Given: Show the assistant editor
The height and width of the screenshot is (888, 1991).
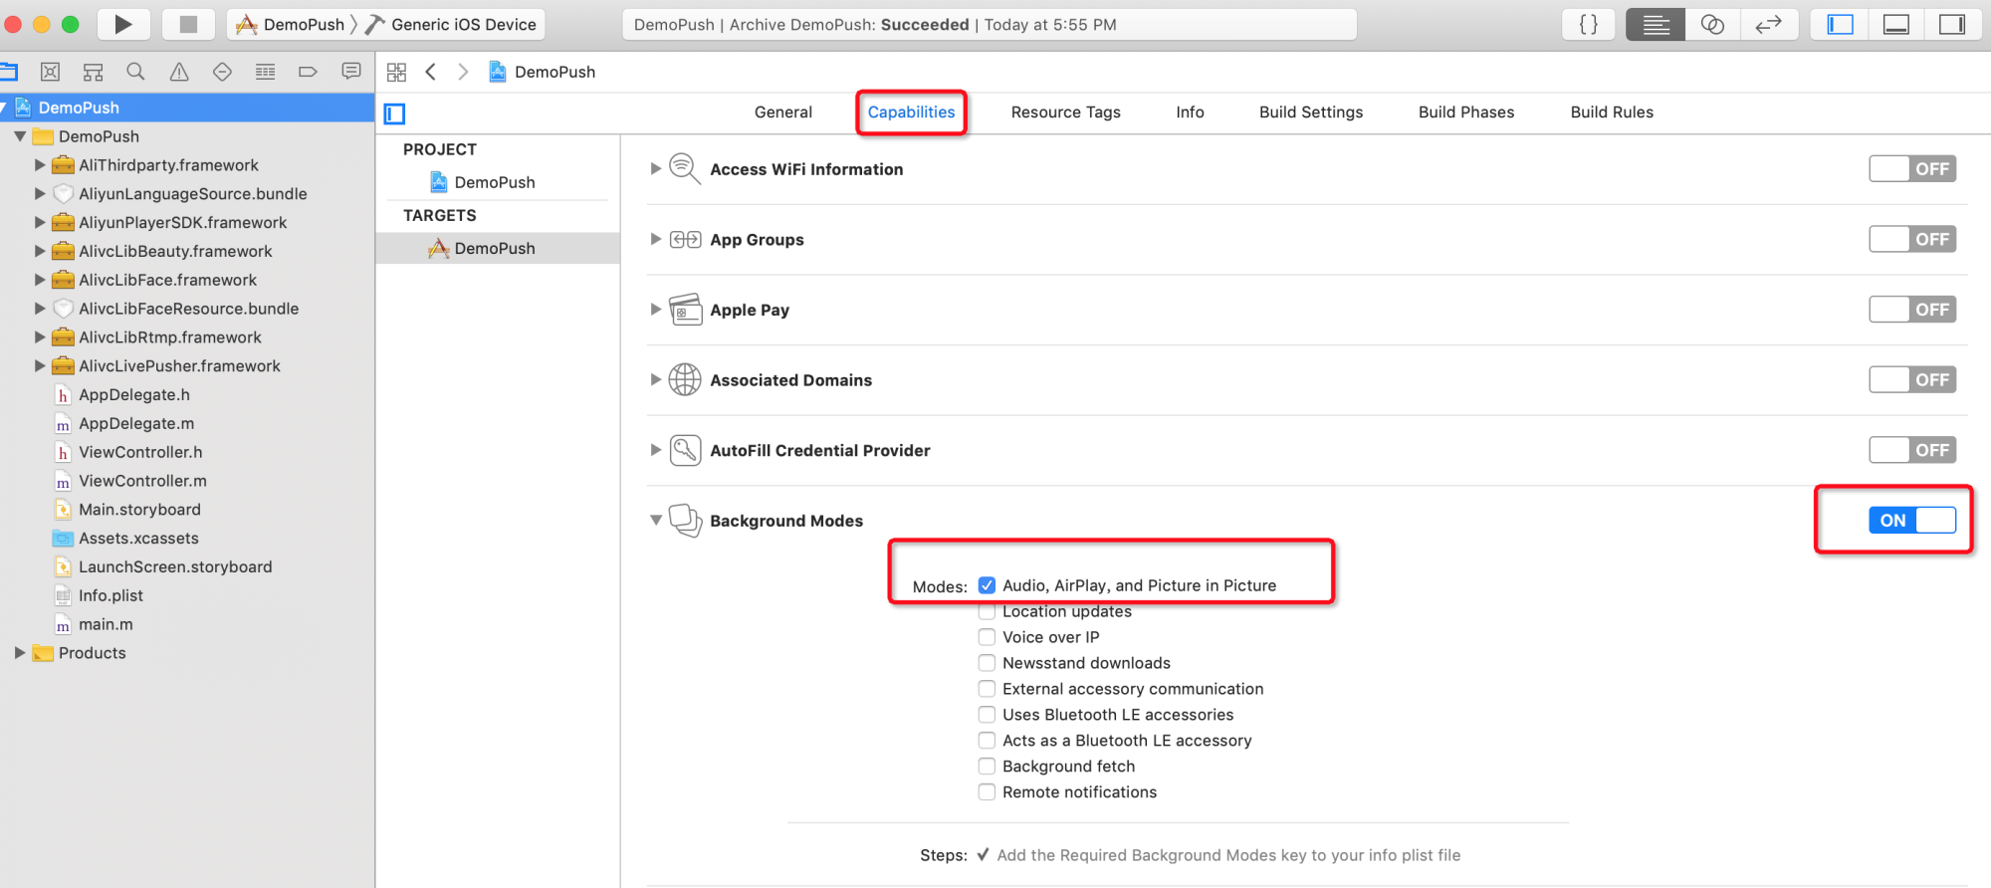Looking at the screenshot, I should click(x=1712, y=24).
